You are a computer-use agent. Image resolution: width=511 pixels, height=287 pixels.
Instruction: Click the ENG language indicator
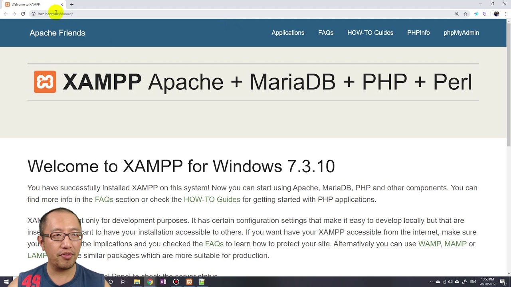click(473, 282)
